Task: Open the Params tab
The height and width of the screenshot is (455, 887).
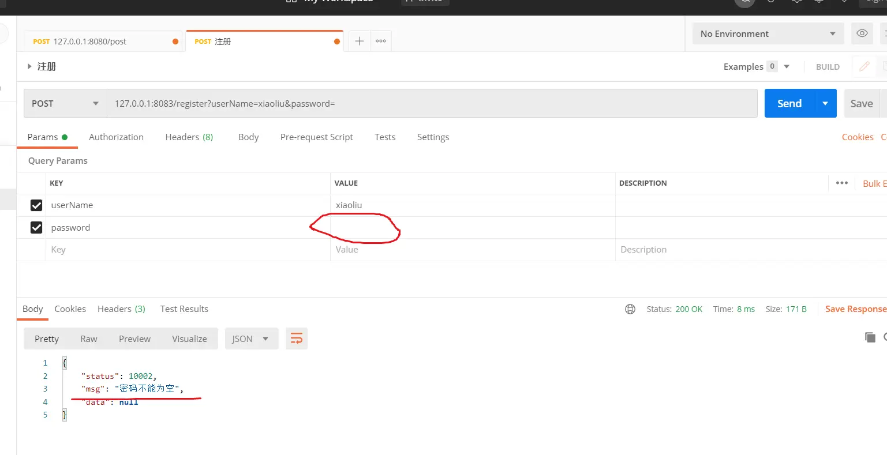Action: pos(47,137)
